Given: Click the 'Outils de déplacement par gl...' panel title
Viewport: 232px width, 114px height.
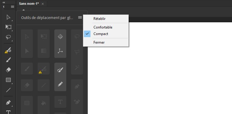Looking at the screenshot, I should click(x=47, y=18).
